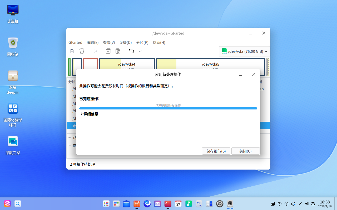Click the 关闭(C) button to close dialog
337x210 pixels.
(x=245, y=151)
